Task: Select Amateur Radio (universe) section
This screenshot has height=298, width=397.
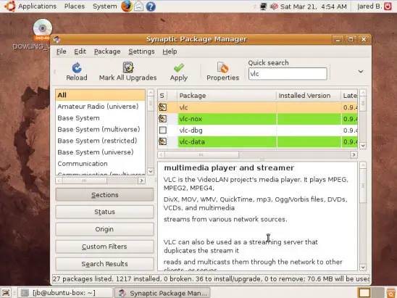Action: (x=100, y=107)
